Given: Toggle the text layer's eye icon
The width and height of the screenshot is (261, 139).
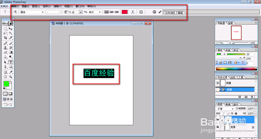Looking at the screenshot, I should coord(218,120).
